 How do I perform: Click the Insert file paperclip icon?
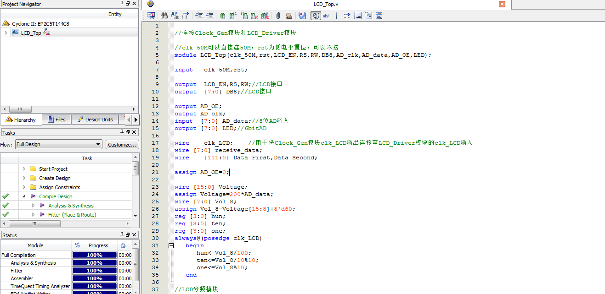point(278,16)
